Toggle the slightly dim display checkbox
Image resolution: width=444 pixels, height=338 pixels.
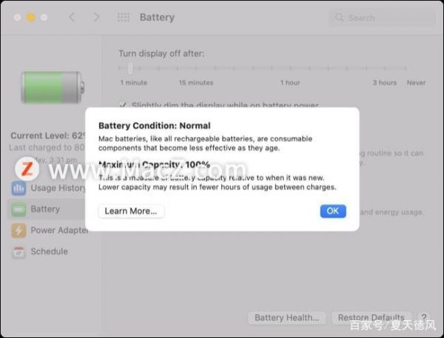coord(123,105)
